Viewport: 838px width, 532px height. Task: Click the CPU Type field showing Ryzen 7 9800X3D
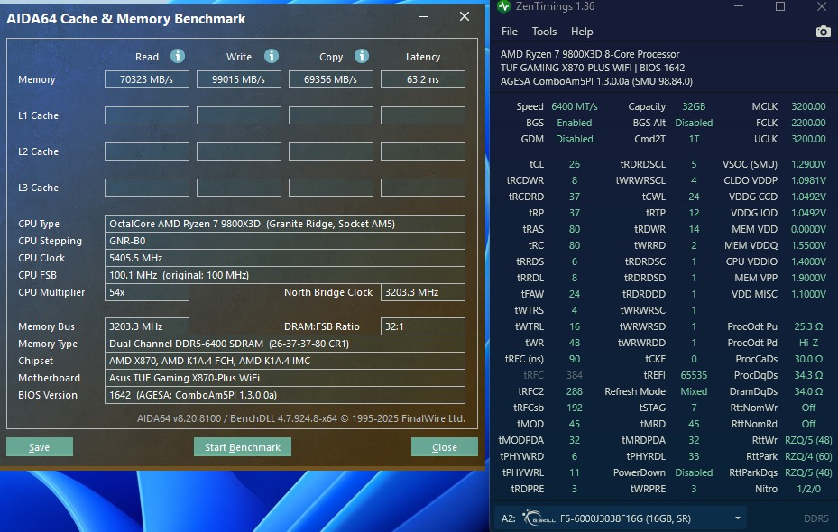point(285,224)
